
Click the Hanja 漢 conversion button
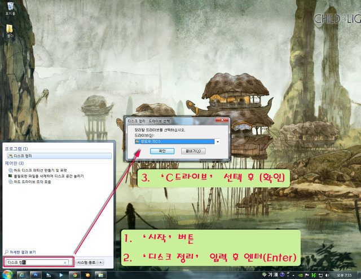point(276,274)
